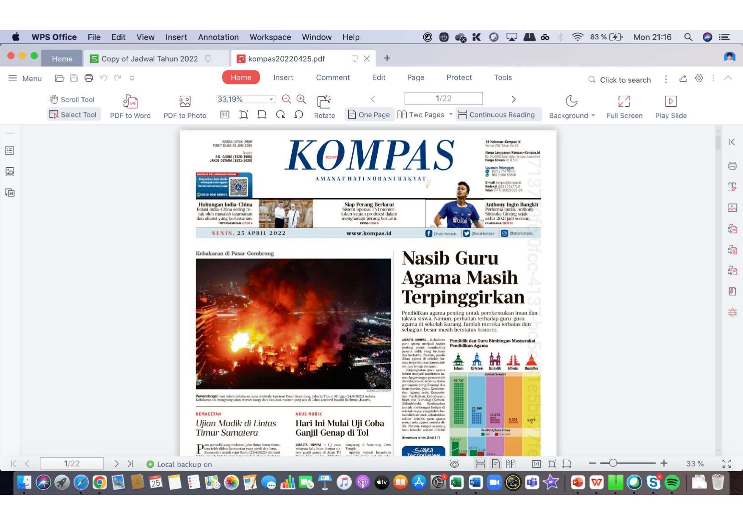The image size is (743, 525).
Task: Open the Menu hamburger button
Action: [25, 78]
